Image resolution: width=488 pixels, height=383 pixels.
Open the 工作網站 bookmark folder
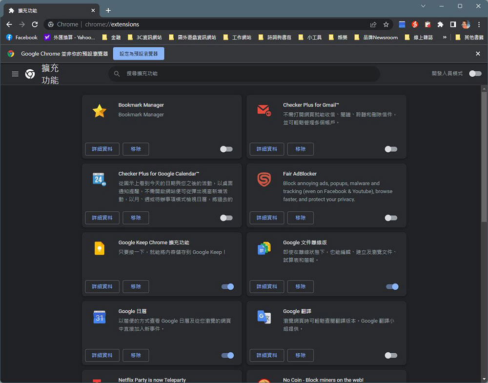237,38
